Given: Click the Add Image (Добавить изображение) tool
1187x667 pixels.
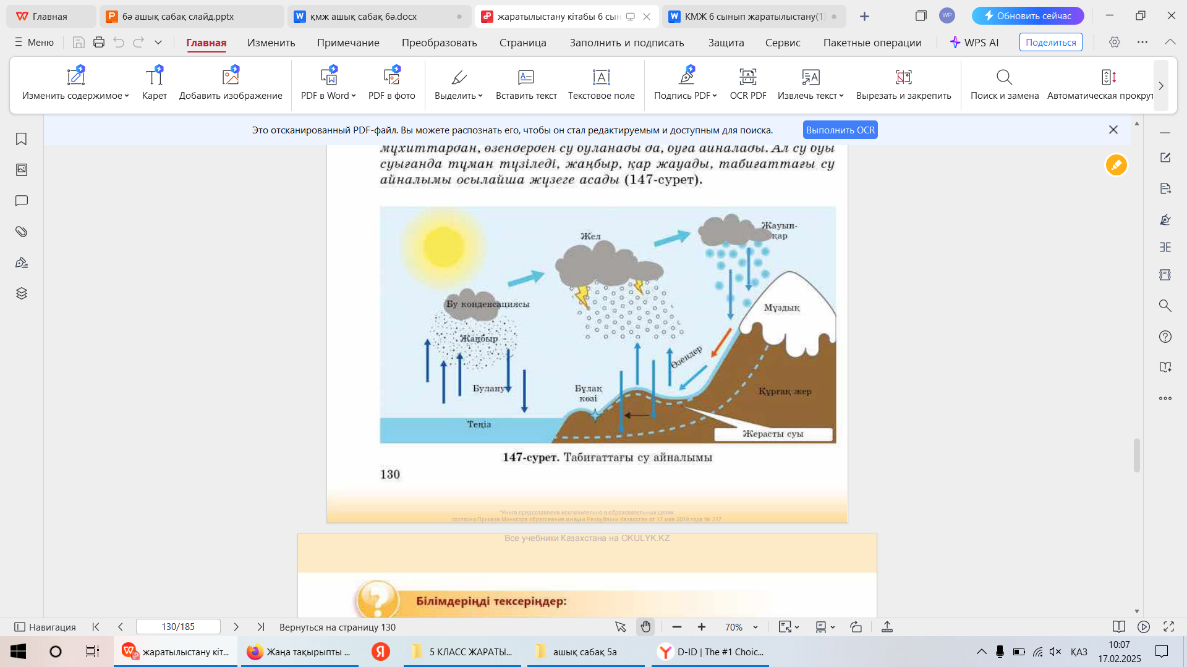Looking at the screenshot, I should pos(230,77).
